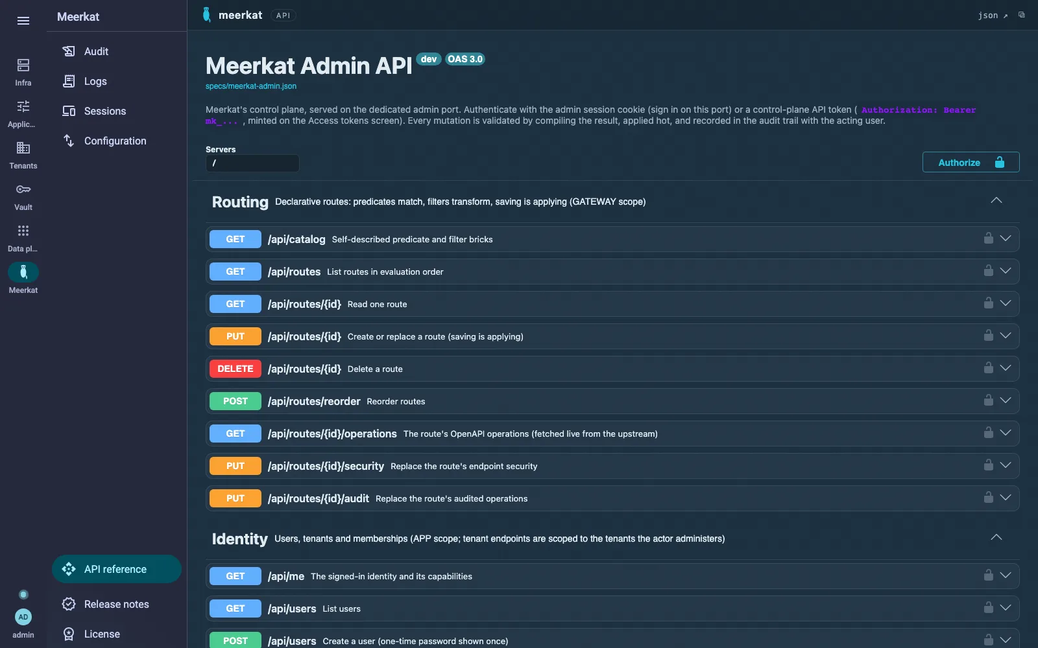Open Sessions in the Meerkat menu
Screen dimensions: 1038x648
coord(117,111)
